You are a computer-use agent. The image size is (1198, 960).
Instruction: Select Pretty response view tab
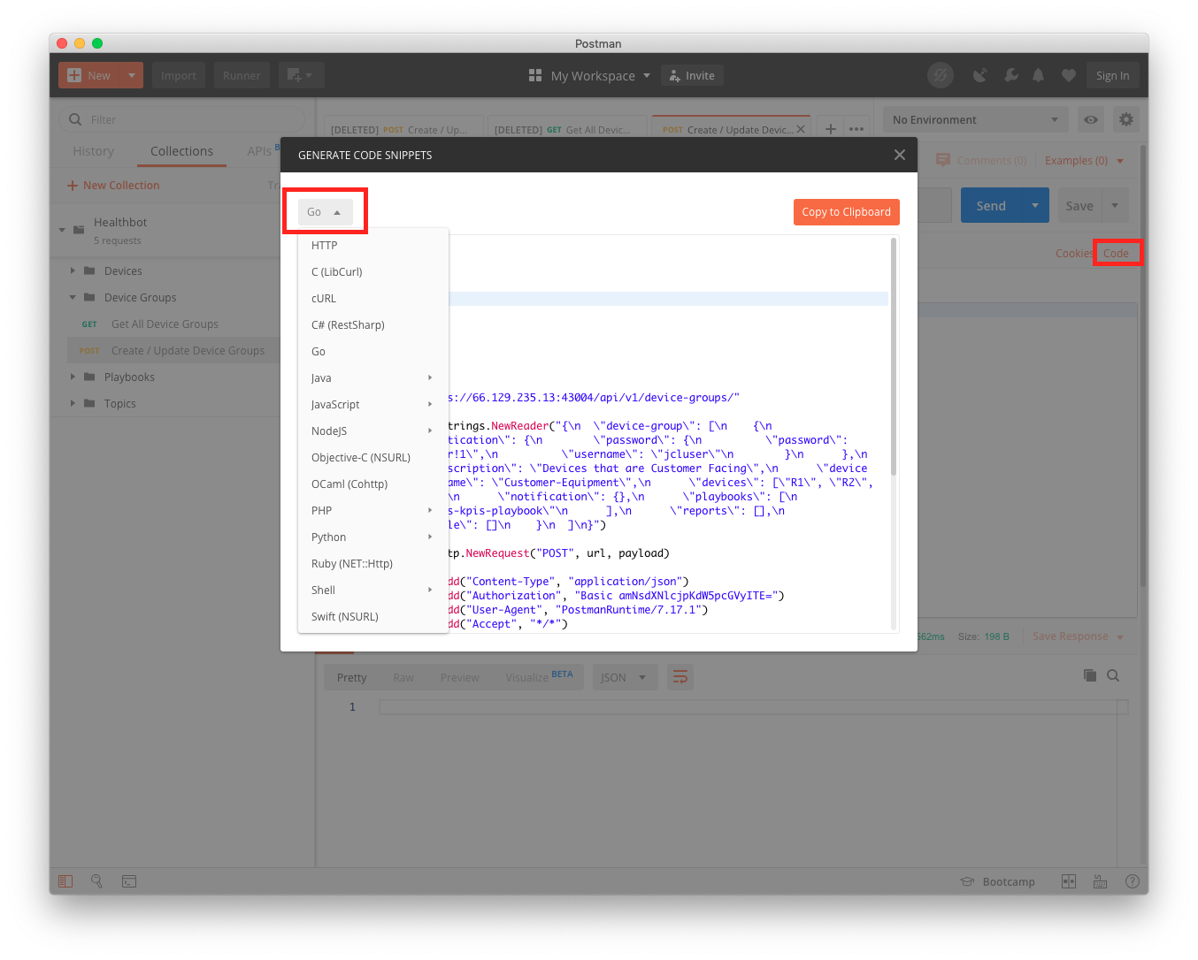(x=351, y=678)
